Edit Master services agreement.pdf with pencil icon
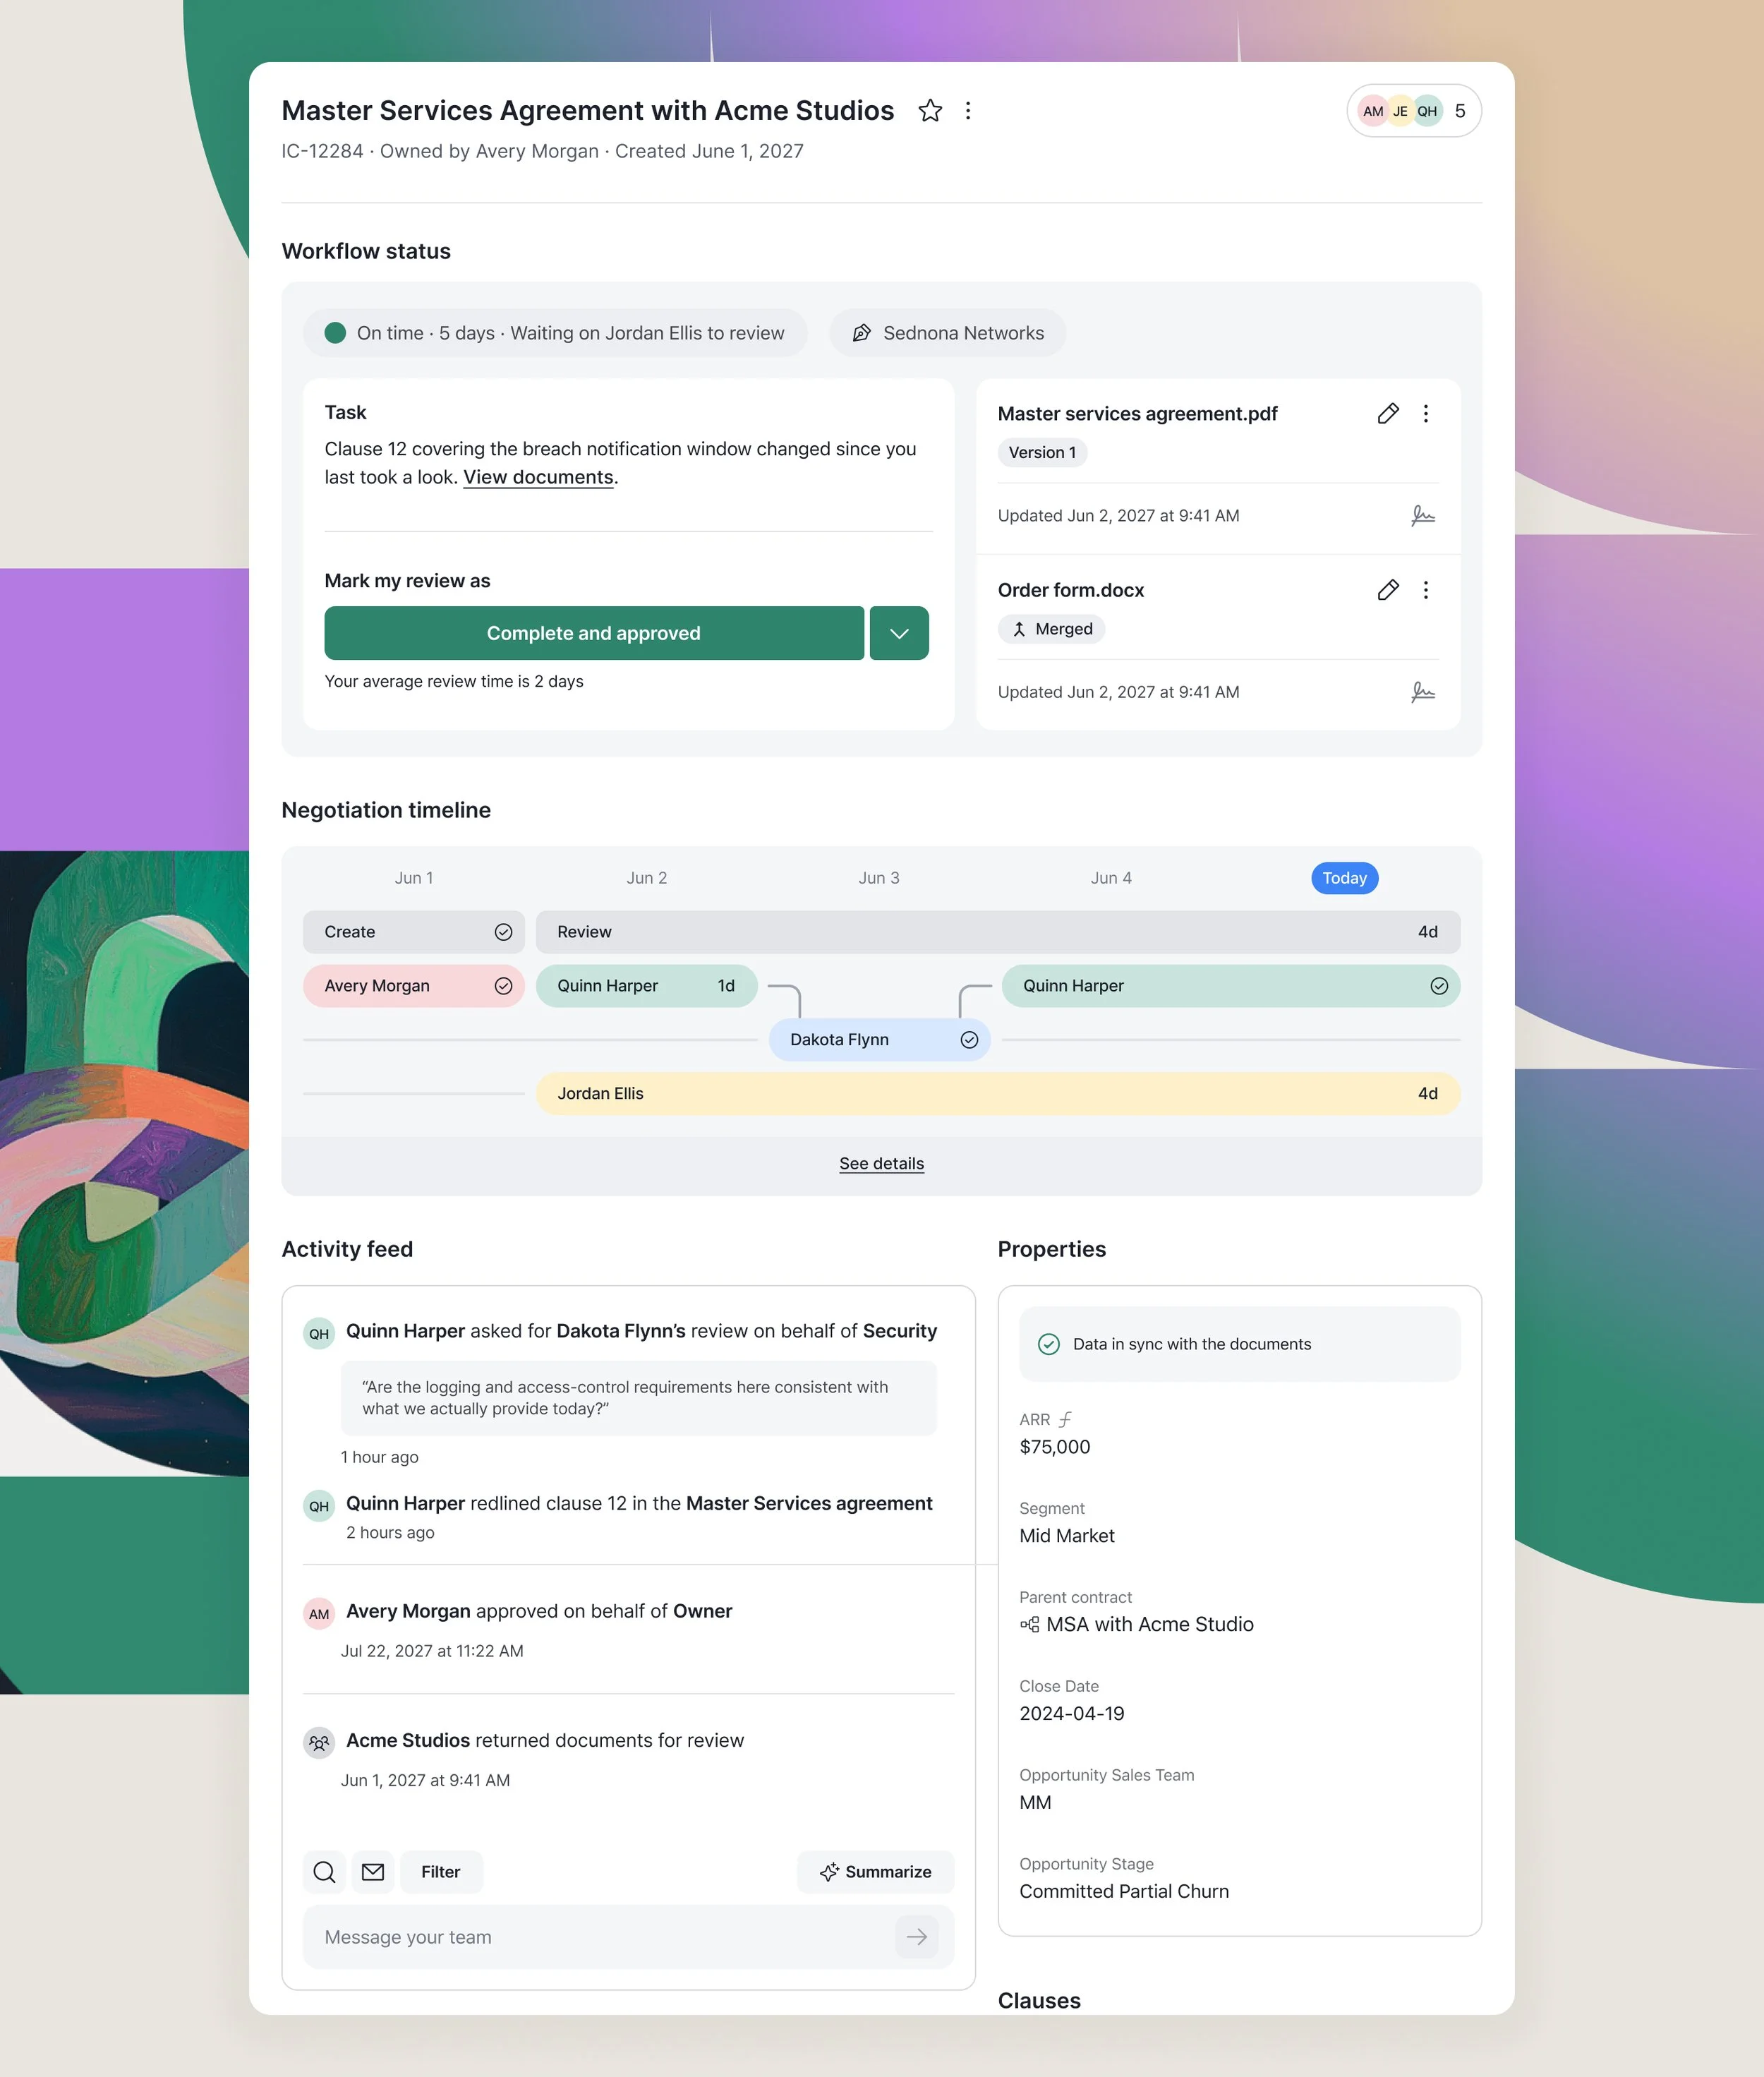The image size is (1764, 2077). pos(1388,413)
